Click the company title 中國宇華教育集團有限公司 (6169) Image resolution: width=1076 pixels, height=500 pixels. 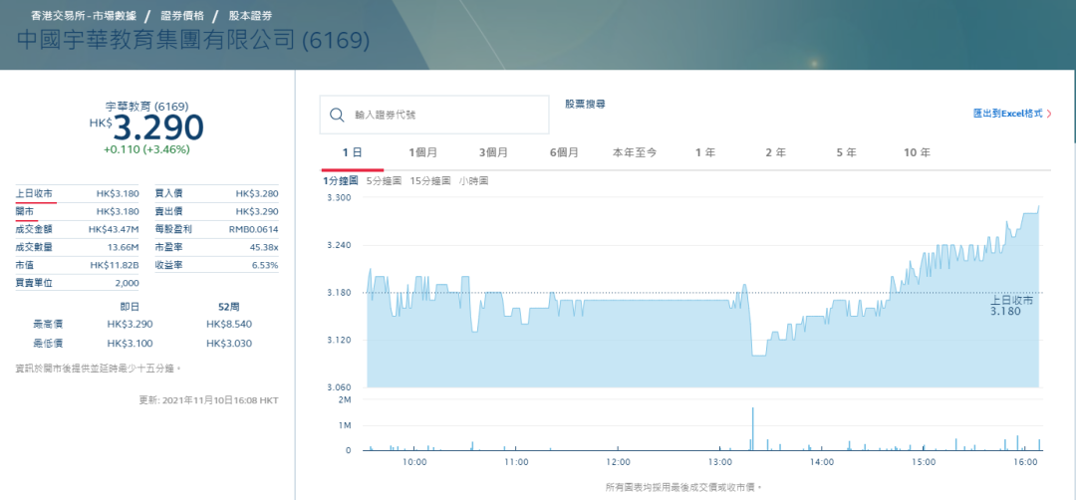[193, 40]
